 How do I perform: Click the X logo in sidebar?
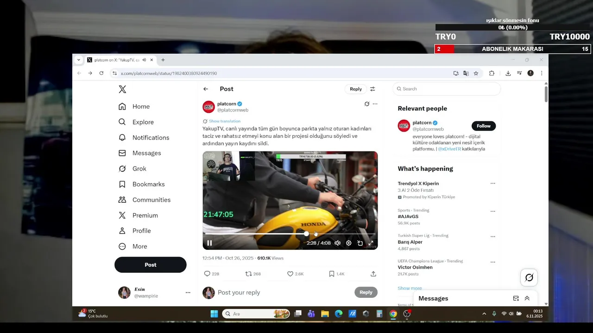pos(122,89)
